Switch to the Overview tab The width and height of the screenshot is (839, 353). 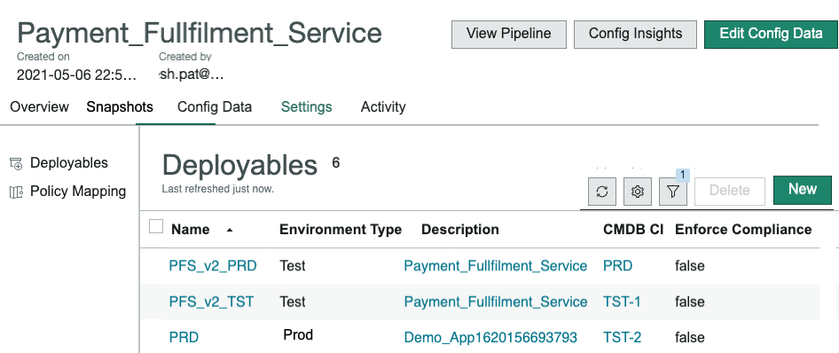click(40, 107)
